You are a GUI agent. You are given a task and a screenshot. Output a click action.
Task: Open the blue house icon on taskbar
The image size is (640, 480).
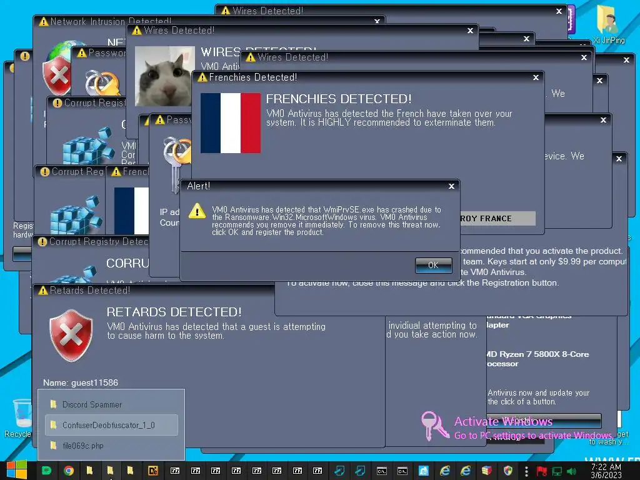click(x=424, y=471)
